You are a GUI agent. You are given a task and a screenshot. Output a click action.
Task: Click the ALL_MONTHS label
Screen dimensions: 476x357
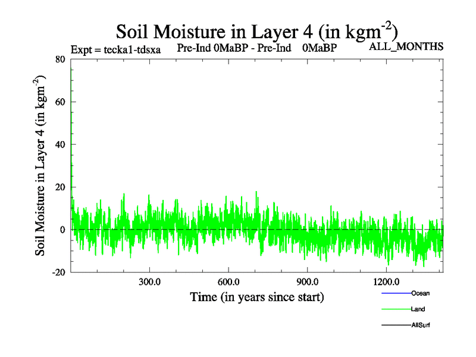(x=406, y=47)
